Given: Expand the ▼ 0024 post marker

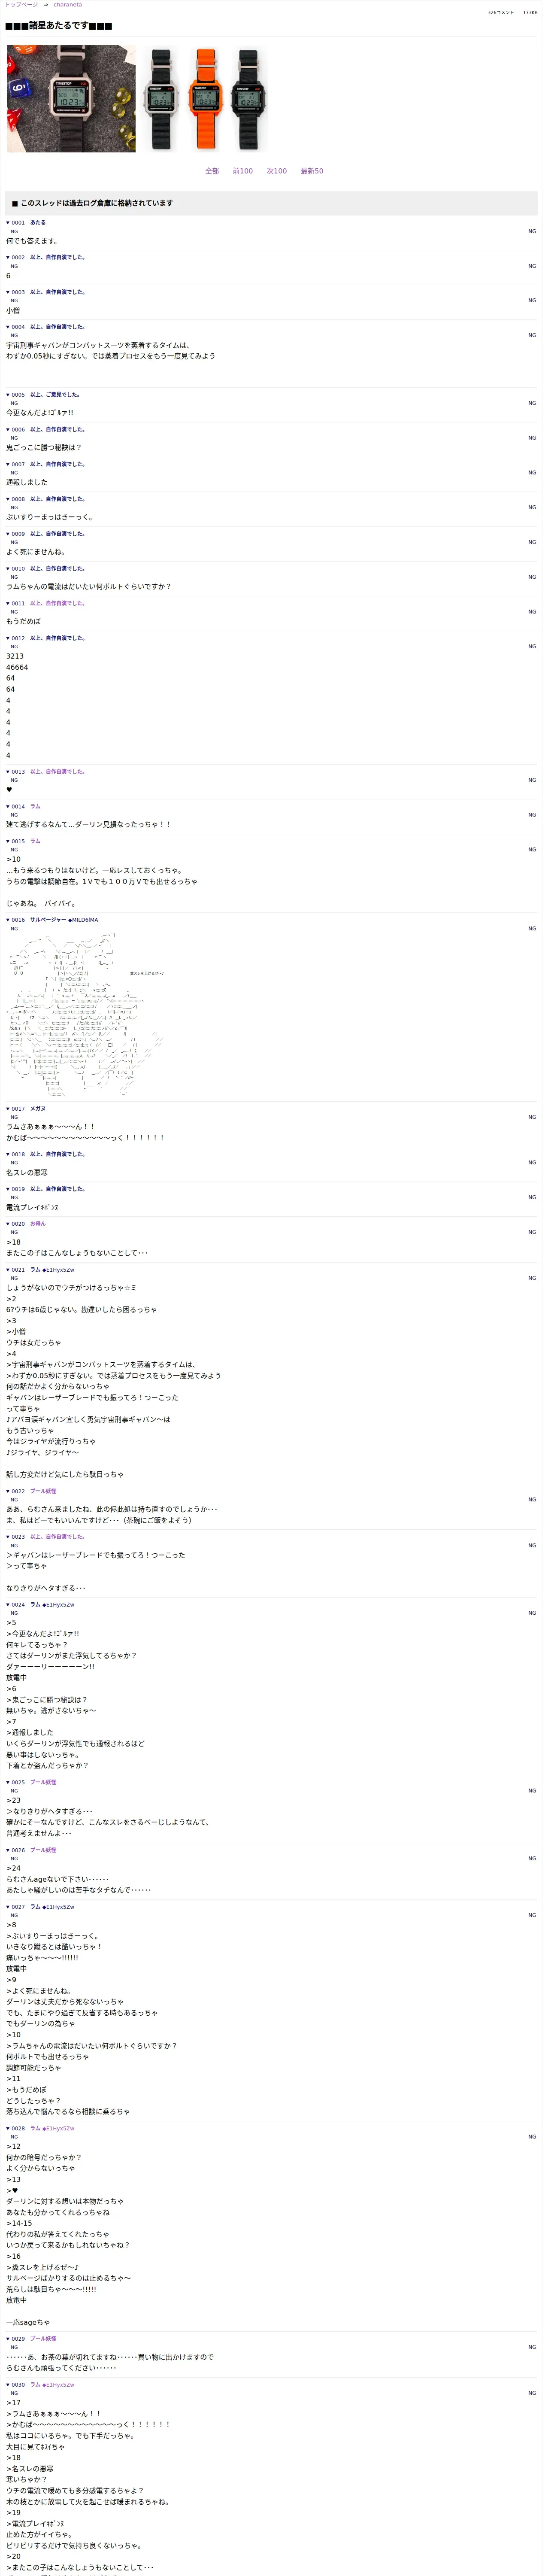Looking at the screenshot, I should coord(16,1605).
